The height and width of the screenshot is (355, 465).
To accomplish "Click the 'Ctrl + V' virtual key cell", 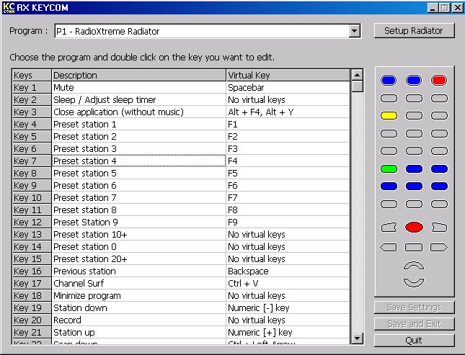I will coord(288,283).
